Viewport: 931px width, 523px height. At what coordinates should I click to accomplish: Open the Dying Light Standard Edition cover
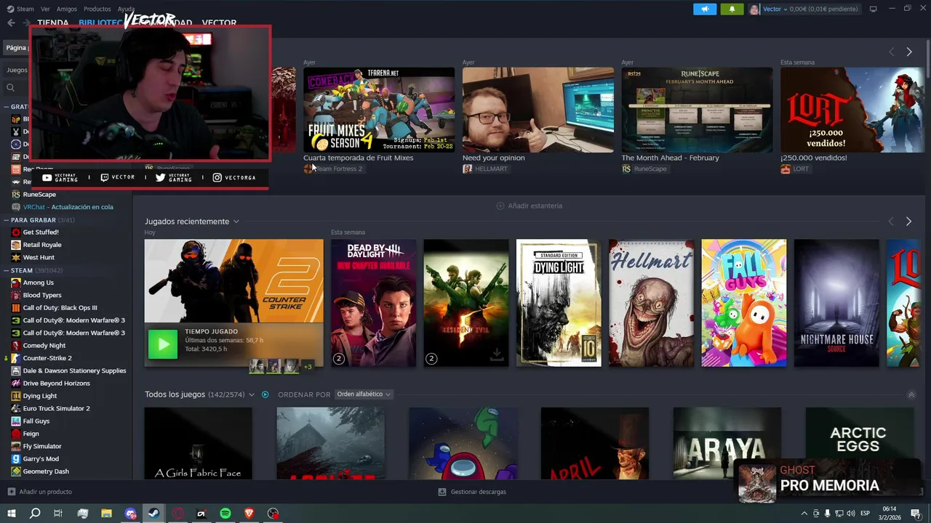click(x=559, y=303)
